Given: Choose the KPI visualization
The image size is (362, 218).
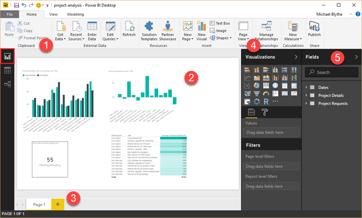Looking at the screenshot, I should click(294, 93).
